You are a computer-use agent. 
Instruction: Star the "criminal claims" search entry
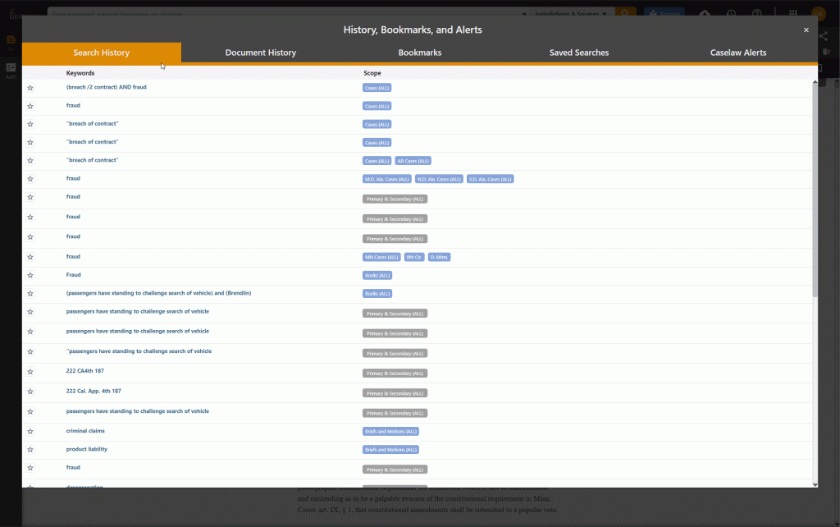pos(30,431)
